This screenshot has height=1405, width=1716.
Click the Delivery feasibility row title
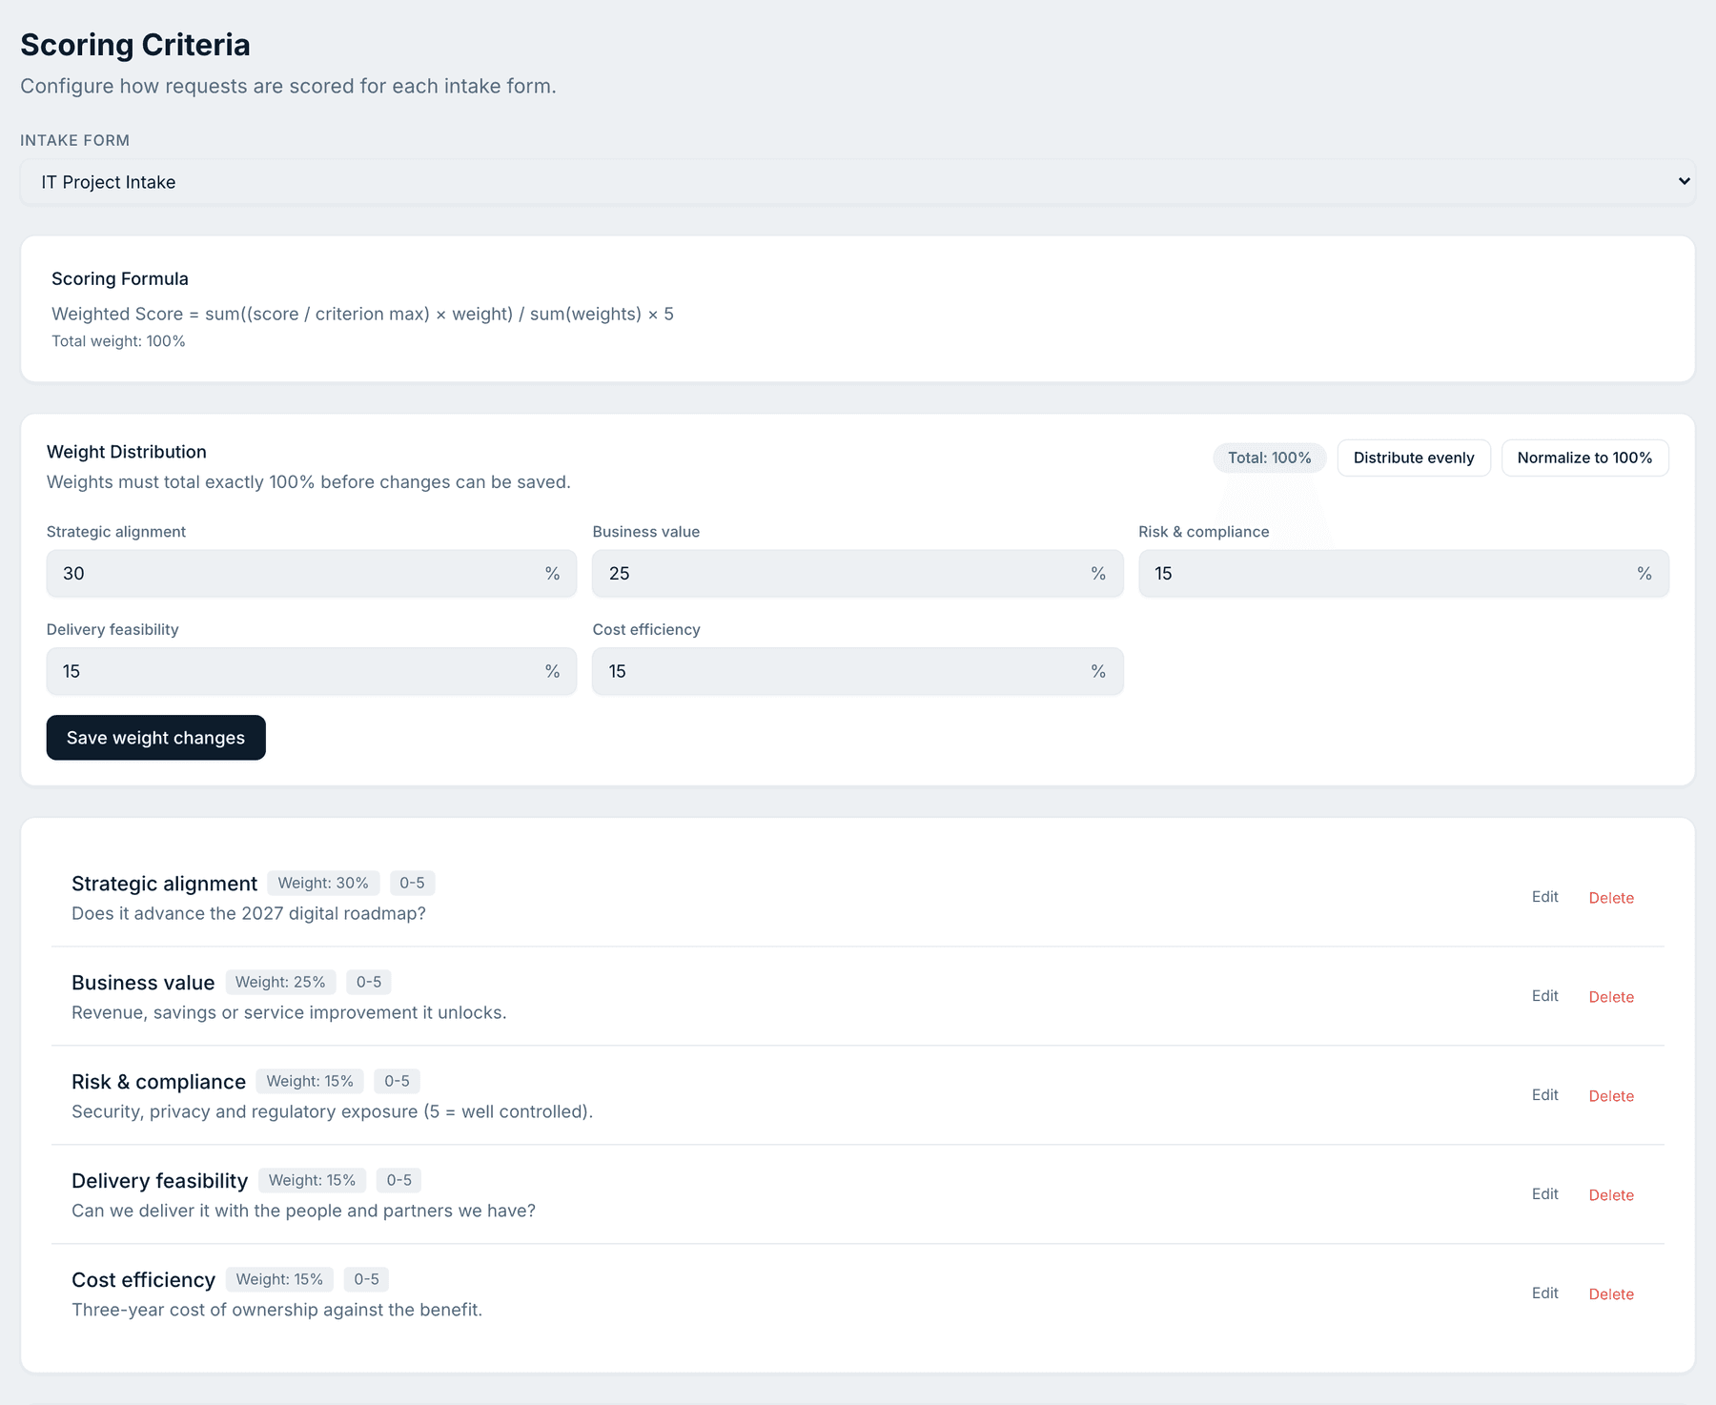point(159,1181)
